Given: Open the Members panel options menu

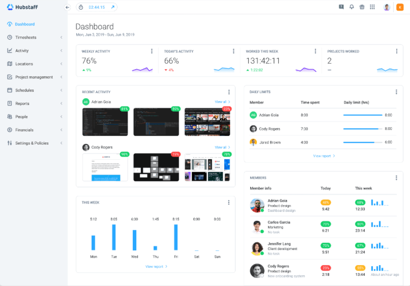Looking at the screenshot, I should coord(396,177).
